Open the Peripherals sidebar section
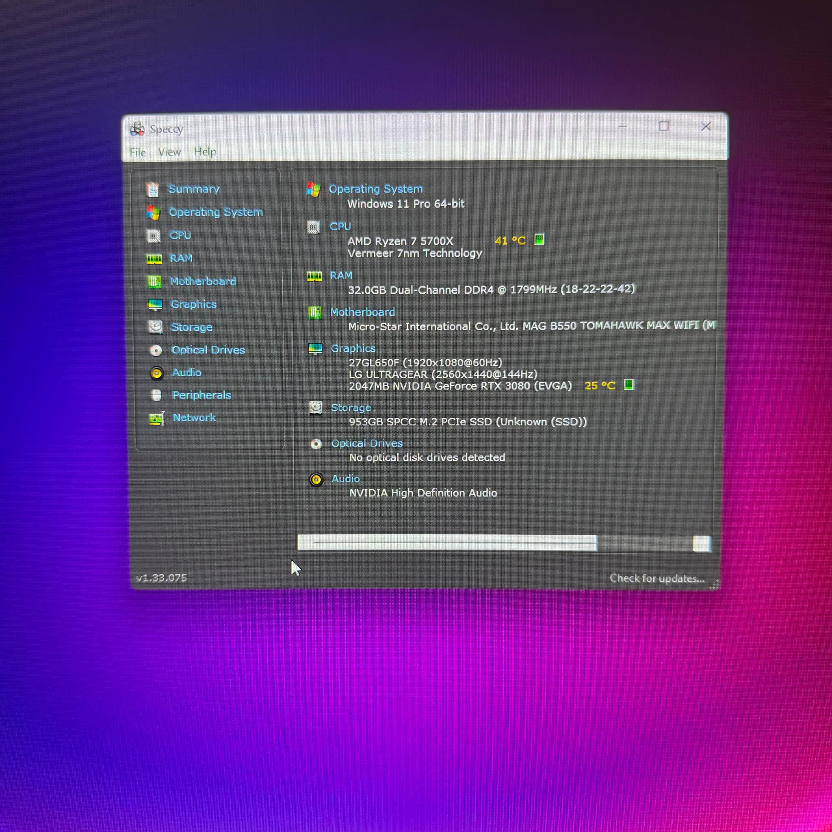The image size is (832, 832). [x=202, y=395]
